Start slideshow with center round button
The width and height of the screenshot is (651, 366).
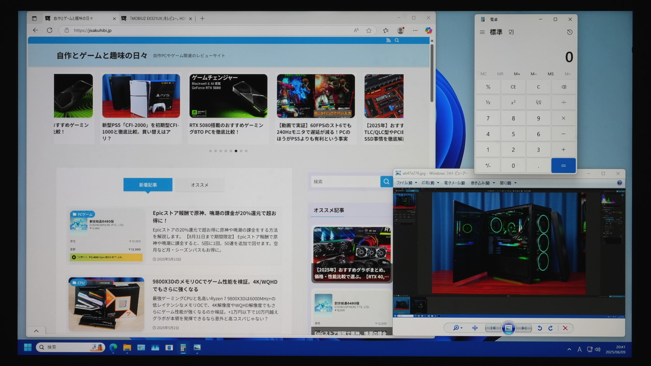pos(508,328)
